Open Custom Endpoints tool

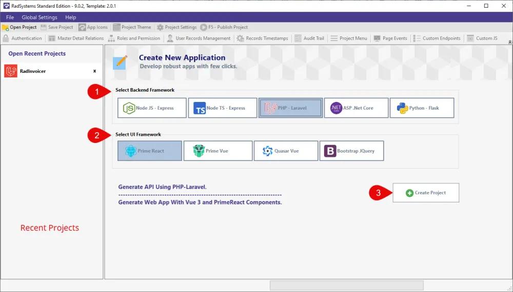pos(437,38)
